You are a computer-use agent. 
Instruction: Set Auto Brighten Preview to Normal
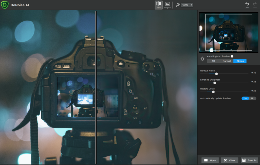tap(226, 61)
